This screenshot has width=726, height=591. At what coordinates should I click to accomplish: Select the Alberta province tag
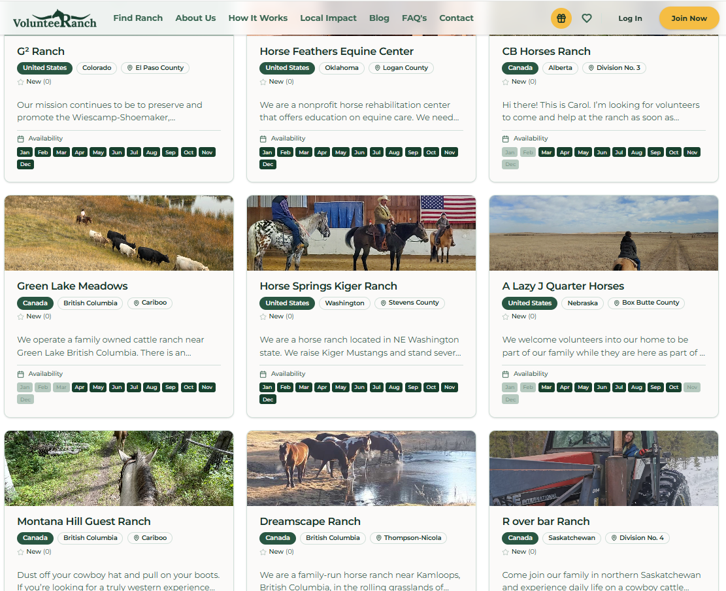[560, 68]
